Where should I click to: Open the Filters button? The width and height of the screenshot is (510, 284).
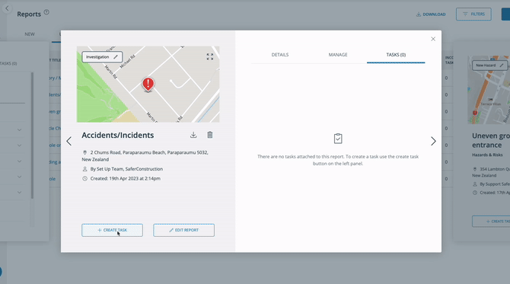(x=473, y=14)
